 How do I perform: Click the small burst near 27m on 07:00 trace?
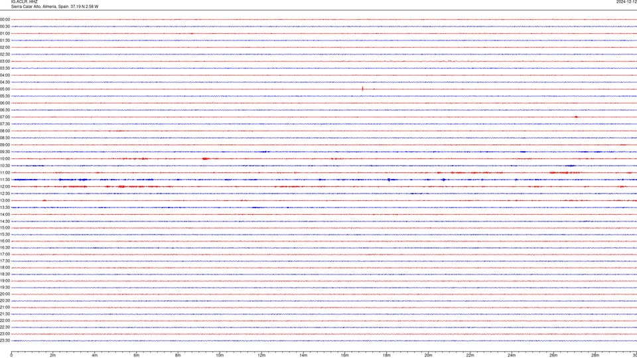[x=576, y=117]
